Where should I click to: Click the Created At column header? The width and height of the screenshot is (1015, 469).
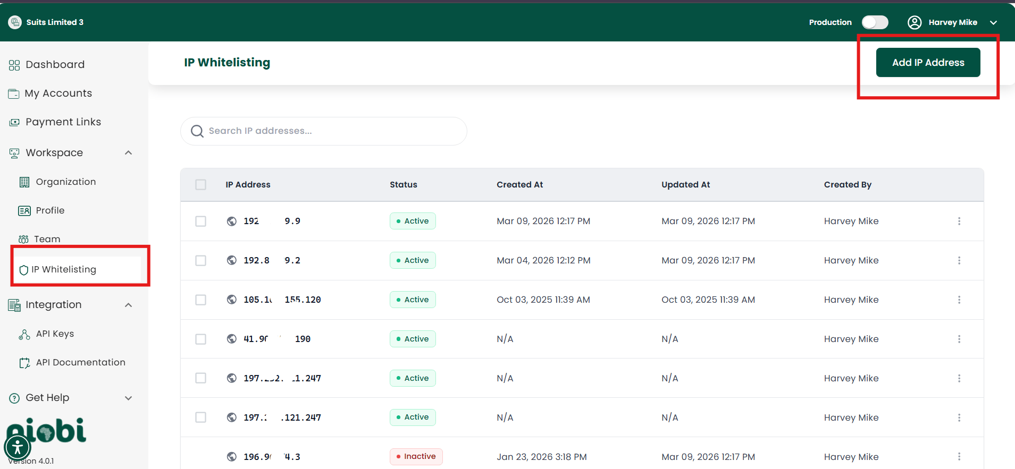(x=520, y=185)
